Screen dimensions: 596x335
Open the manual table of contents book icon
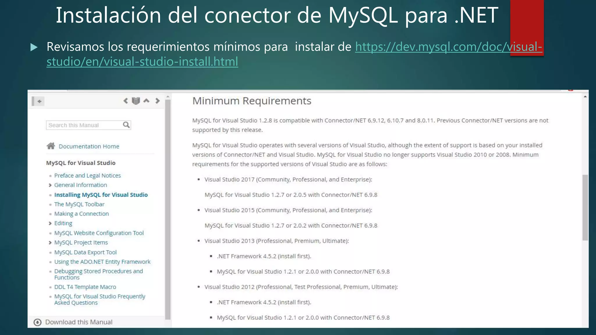(x=136, y=101)
